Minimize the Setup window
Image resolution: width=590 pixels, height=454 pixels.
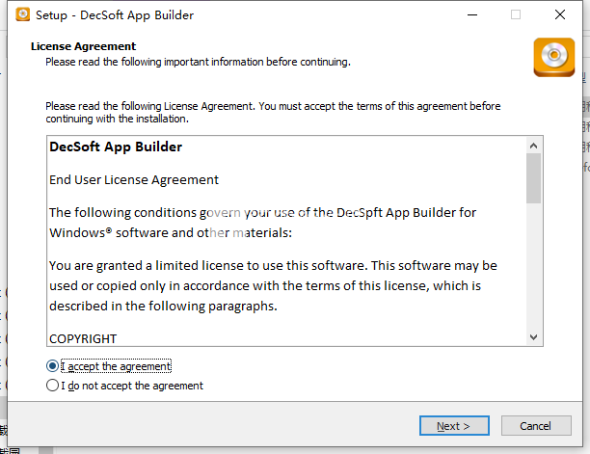(x=472, y=15)
